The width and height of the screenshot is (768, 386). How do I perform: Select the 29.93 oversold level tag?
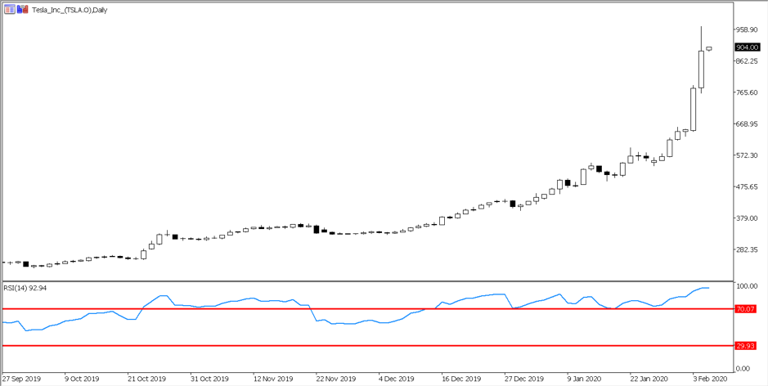(x=745, y=346)
